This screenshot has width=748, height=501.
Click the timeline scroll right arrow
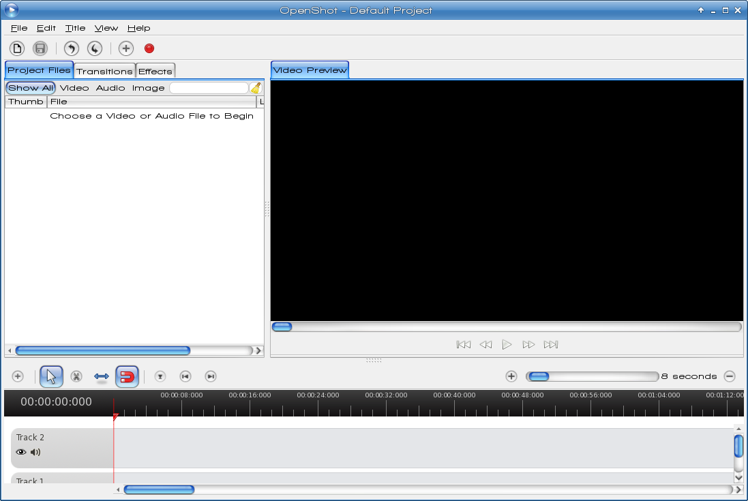pyautogui.click(x=738, y=489)
